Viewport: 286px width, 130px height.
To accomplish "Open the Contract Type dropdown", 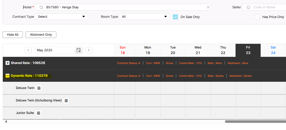I will pyautogui.click(x=61, y=17).
